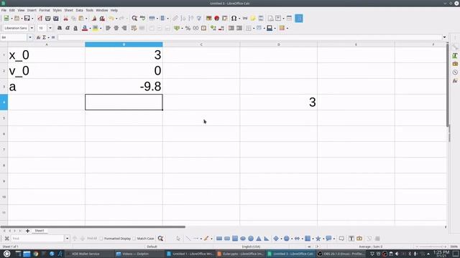Choose the Stars and Banners shape tool
Viewport: 460px width, 258px height.
pyautogui.click(x=318, y=239)
